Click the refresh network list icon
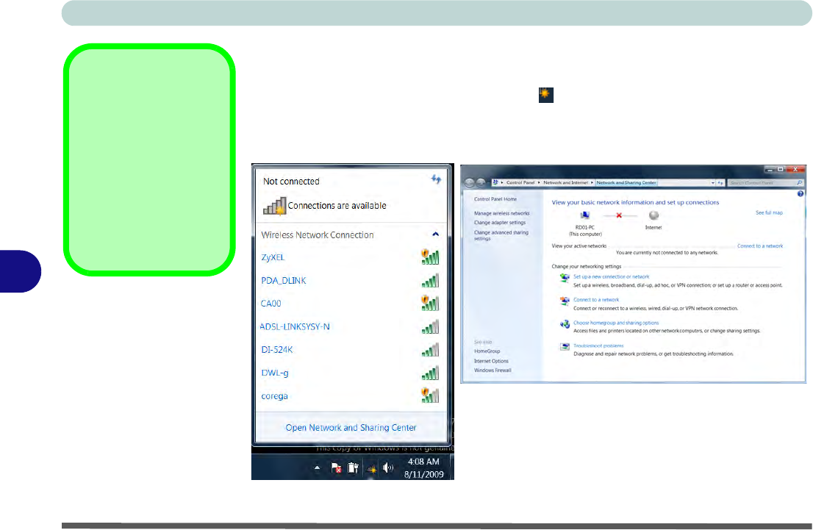This screenshot has height=530, width=813. tap(436, 179)
